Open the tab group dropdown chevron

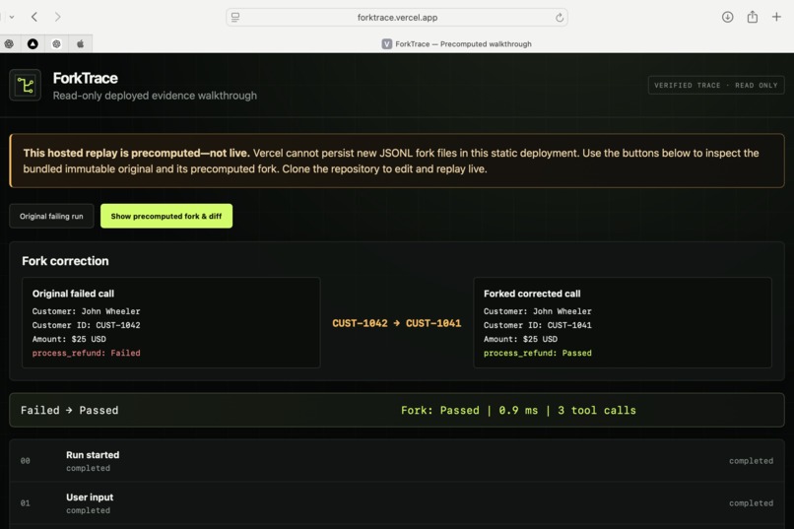pyautogui.click(x=12, y=17)
